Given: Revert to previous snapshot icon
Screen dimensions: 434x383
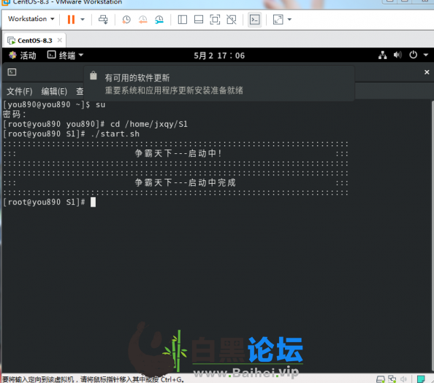Looking at the screenshot, I should point(142,20).
